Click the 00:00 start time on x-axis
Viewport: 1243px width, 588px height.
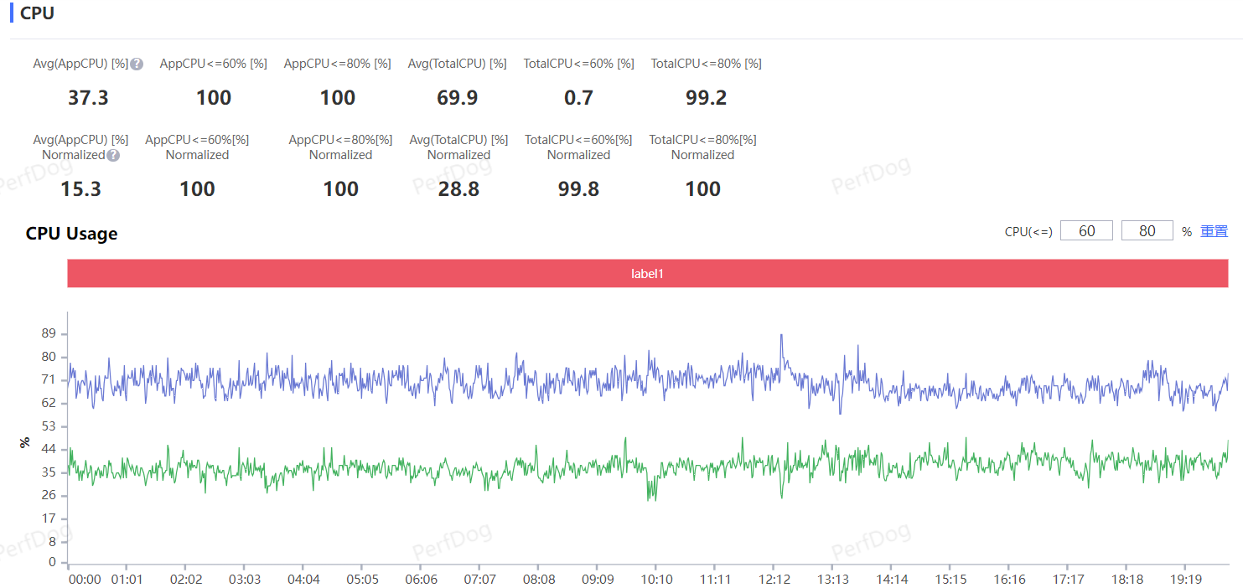[x=84, y=579]
